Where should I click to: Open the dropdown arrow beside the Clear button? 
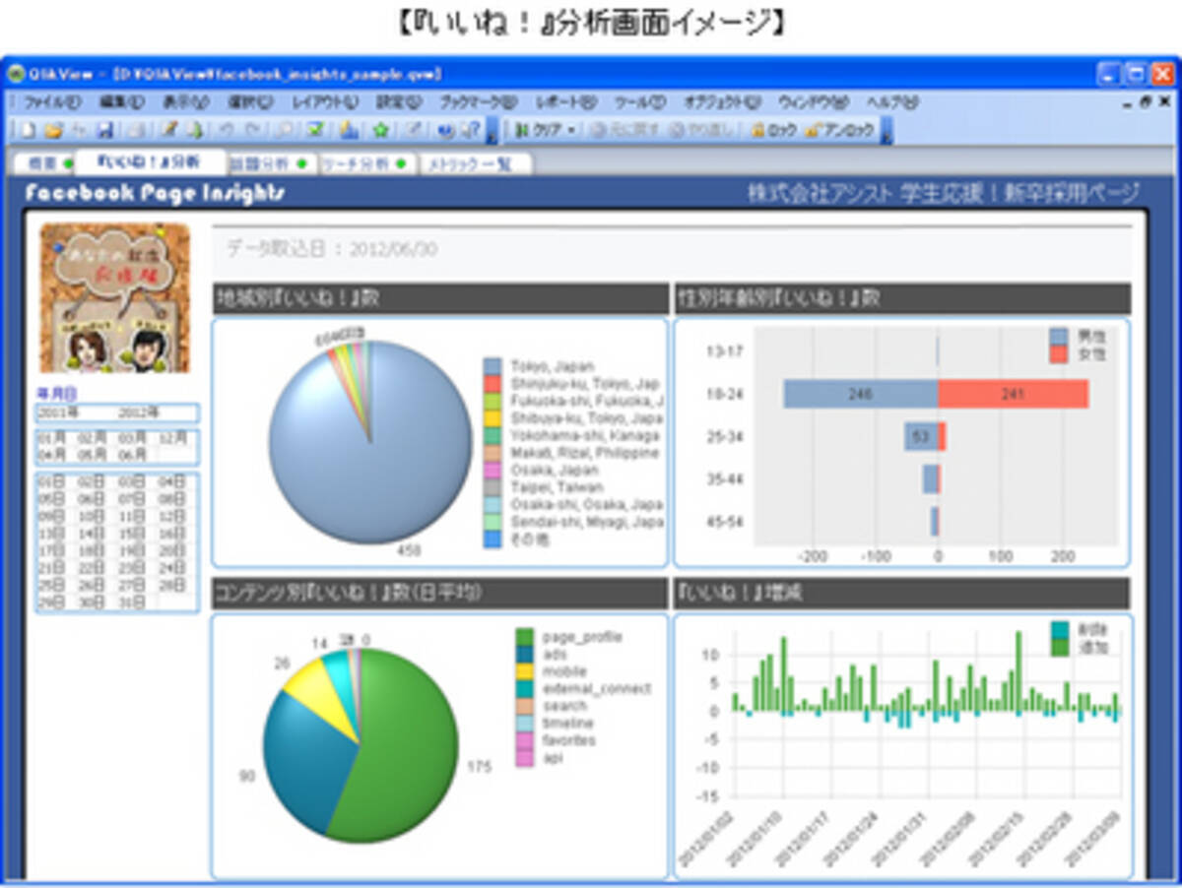coord(571,130)
